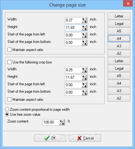The height and width of the screenshot is (149, 135).
Task: Click spinner beside first Start from bottom field
Action: tap(84, 43)
